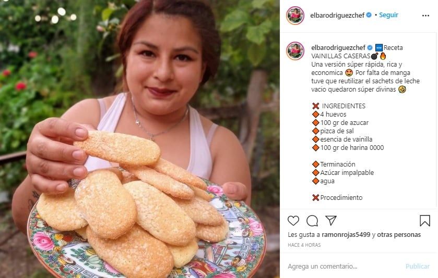The height and width of the screenshot is (278, 438).
Task: Click the verified badge in the post header
Action: tap(369, 16)
